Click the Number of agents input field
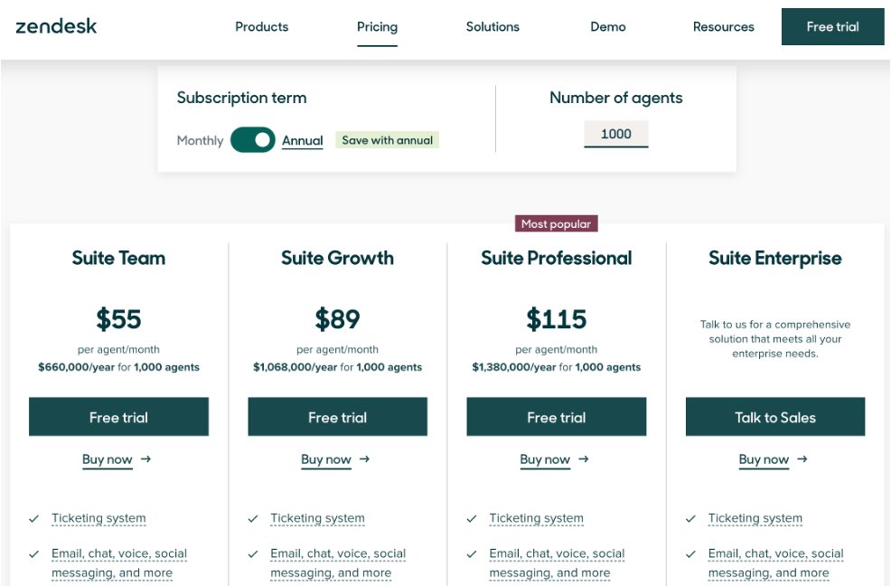 [x=615, y=134]
